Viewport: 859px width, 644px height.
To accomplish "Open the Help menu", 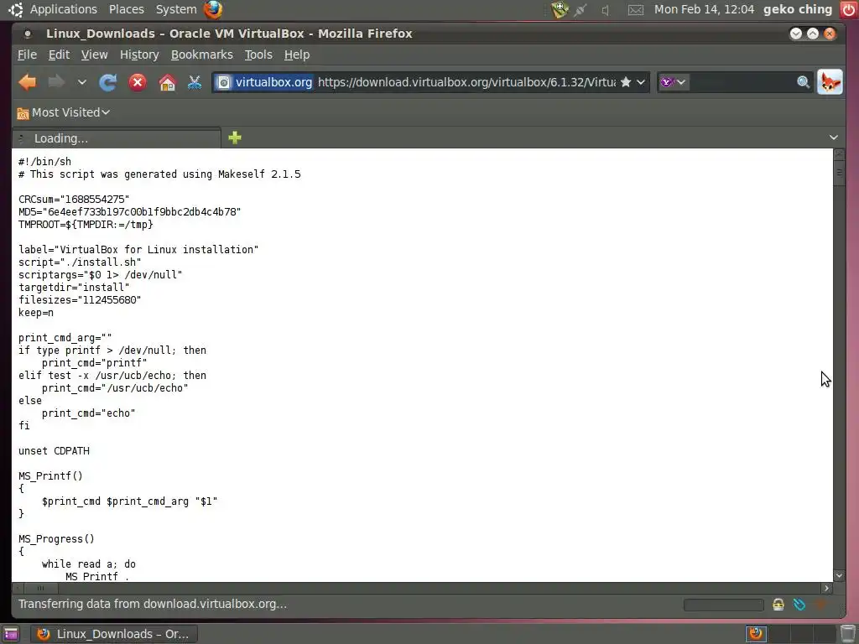I will coord(297,55).
